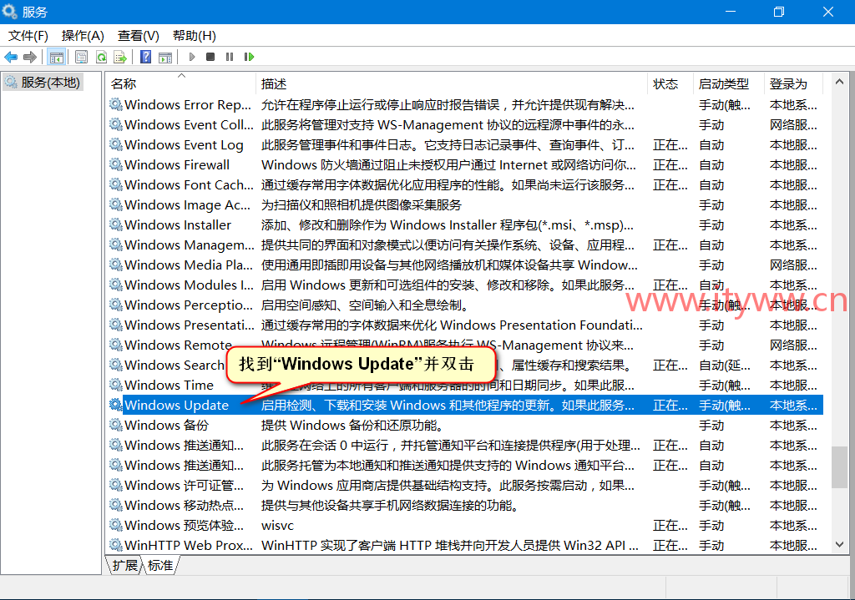Start the service with the play icon
This screenshot has width=855, height=600.
click(x=191, y=57)
